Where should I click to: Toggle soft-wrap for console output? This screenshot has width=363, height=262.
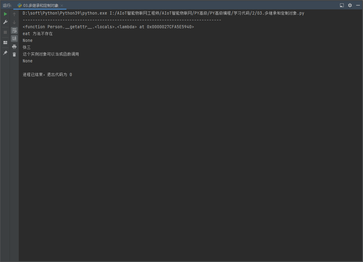(14, 30)
